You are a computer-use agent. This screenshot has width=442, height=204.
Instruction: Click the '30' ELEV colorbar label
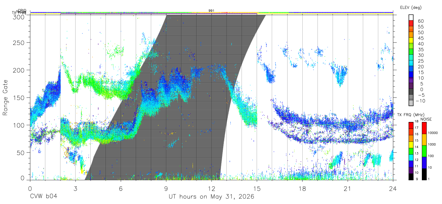(420, 55)
